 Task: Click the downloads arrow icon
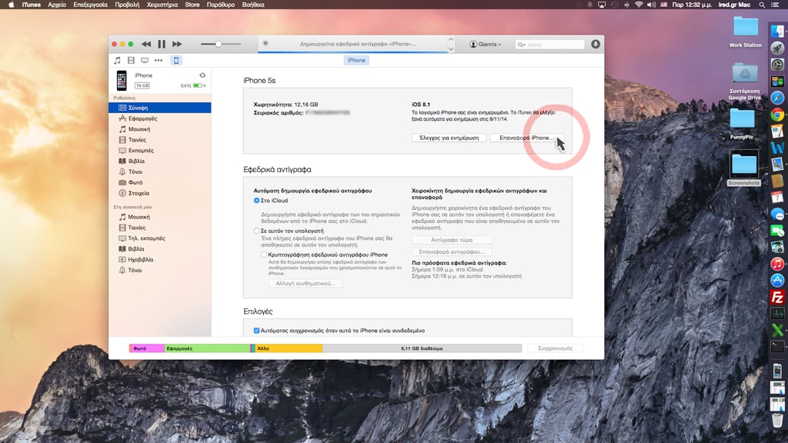[x=596, y=45]
